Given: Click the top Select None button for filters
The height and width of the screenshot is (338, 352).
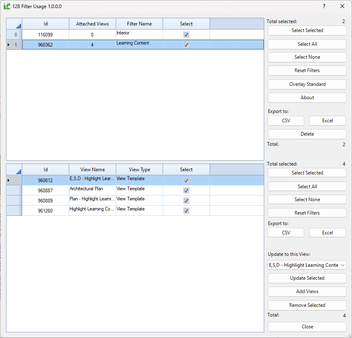Looking at the screenshot, I should click(x=307, y=57).
